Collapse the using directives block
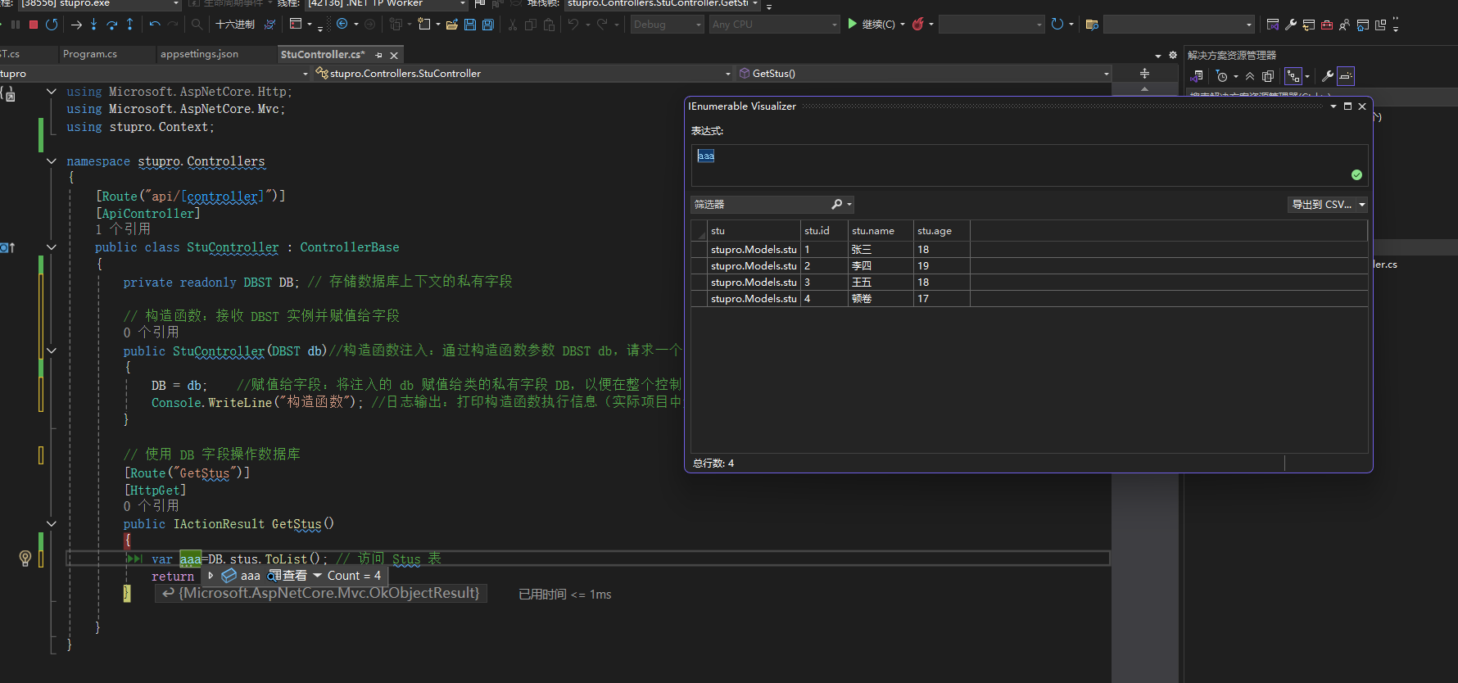 click(x=52, y=92)
